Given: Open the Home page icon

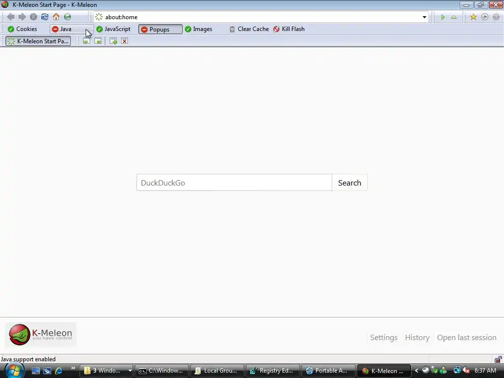Looking at the screenshot, I should (x=56, y=17).
